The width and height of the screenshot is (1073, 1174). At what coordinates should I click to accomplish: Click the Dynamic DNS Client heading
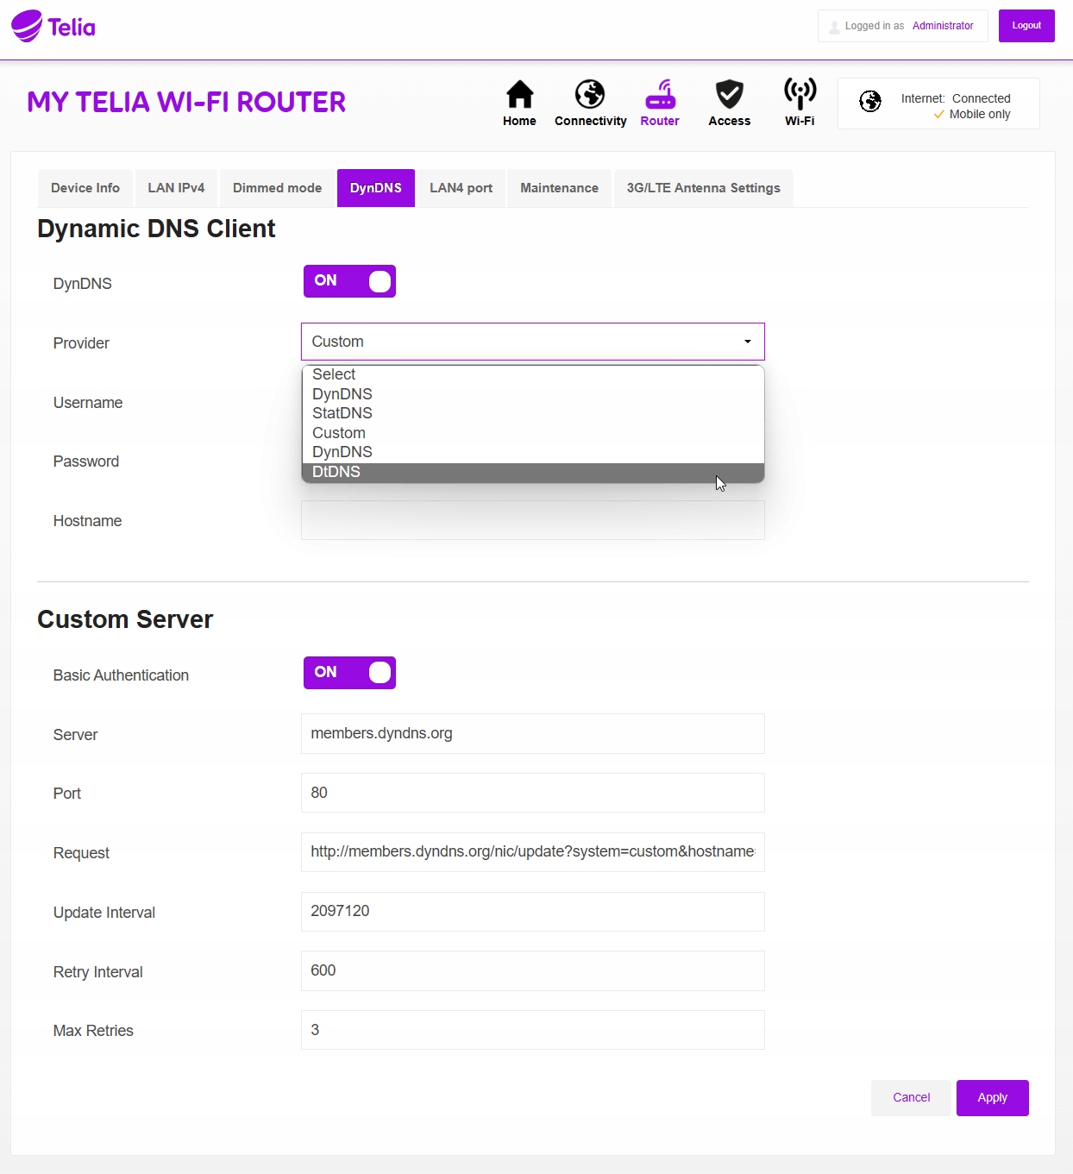[x=156, y=229]
